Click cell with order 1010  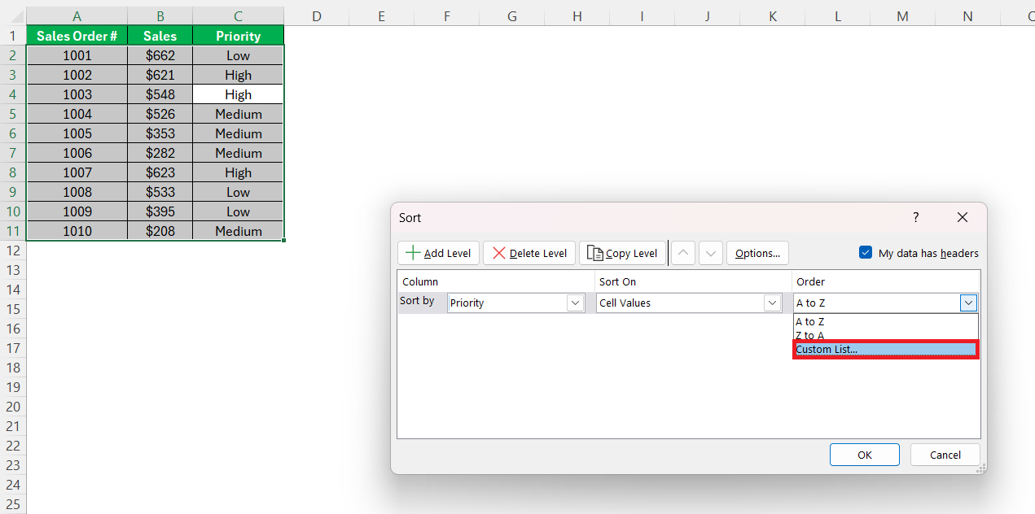click(x=77, y=231)
